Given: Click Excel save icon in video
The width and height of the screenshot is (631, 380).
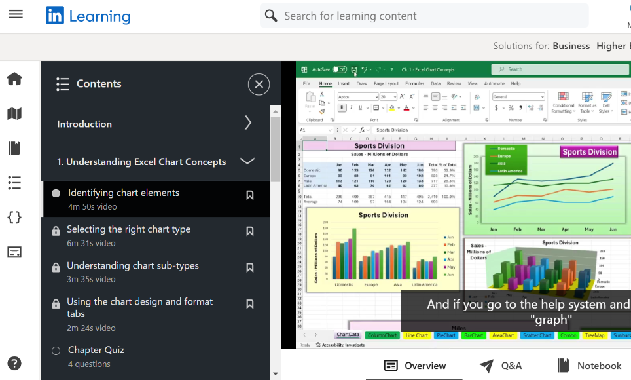Looking at the screenshot, I should (x=354, y=69).
